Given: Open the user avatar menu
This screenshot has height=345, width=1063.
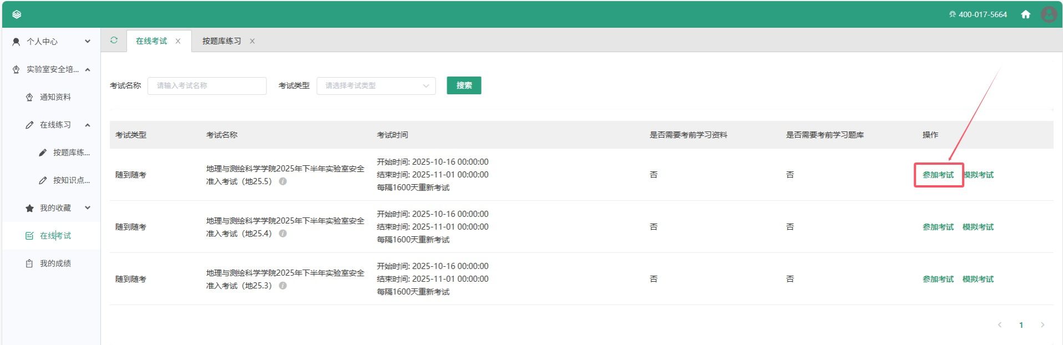Looking at the screenshot, I should (x=1048, y=14).
